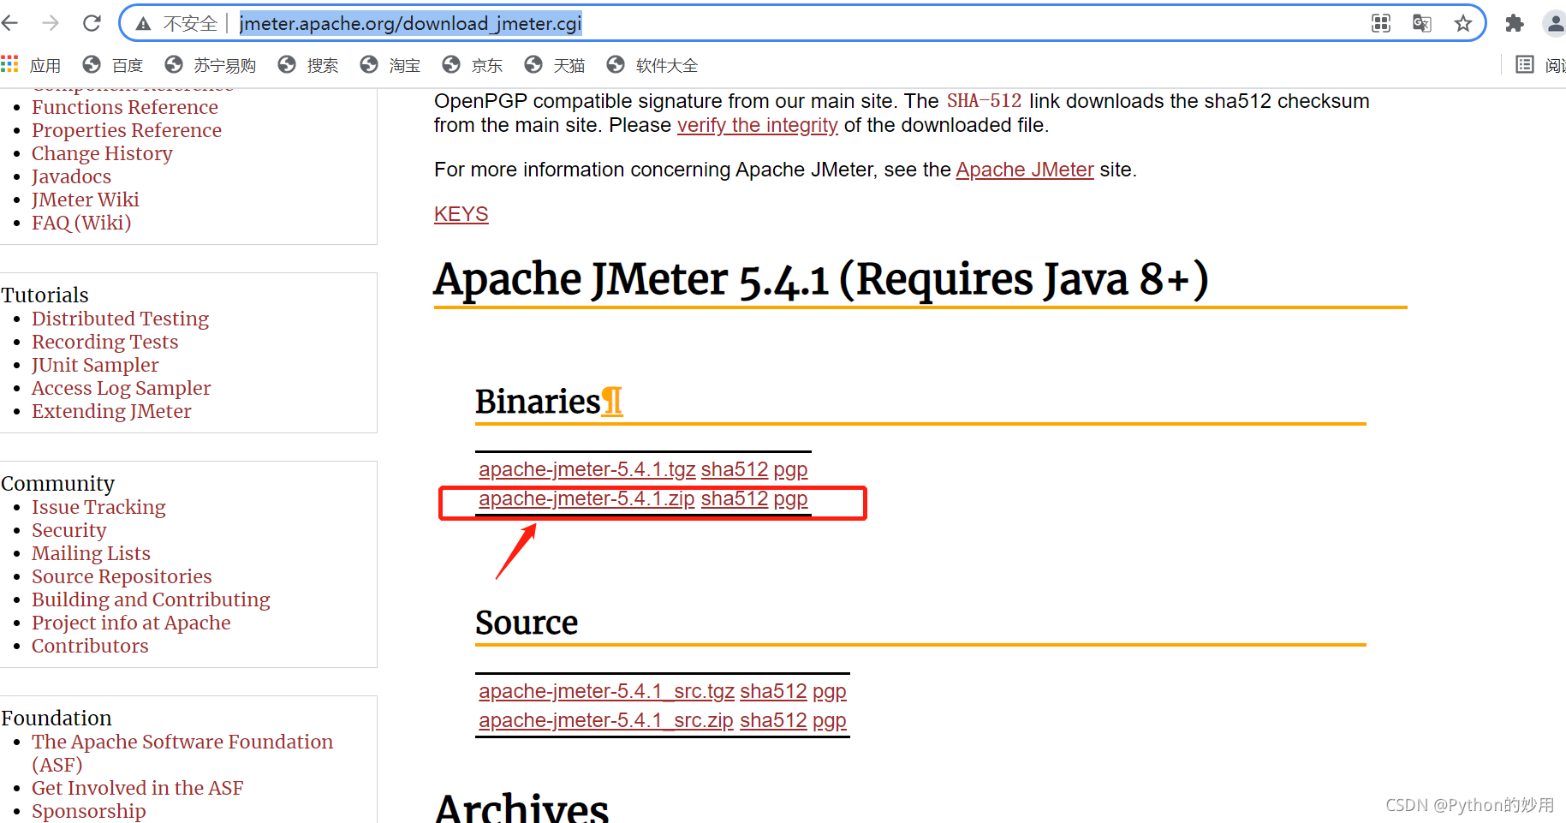Open the KEYS link
The image size is (1566, 823).
tap(461, 214)
